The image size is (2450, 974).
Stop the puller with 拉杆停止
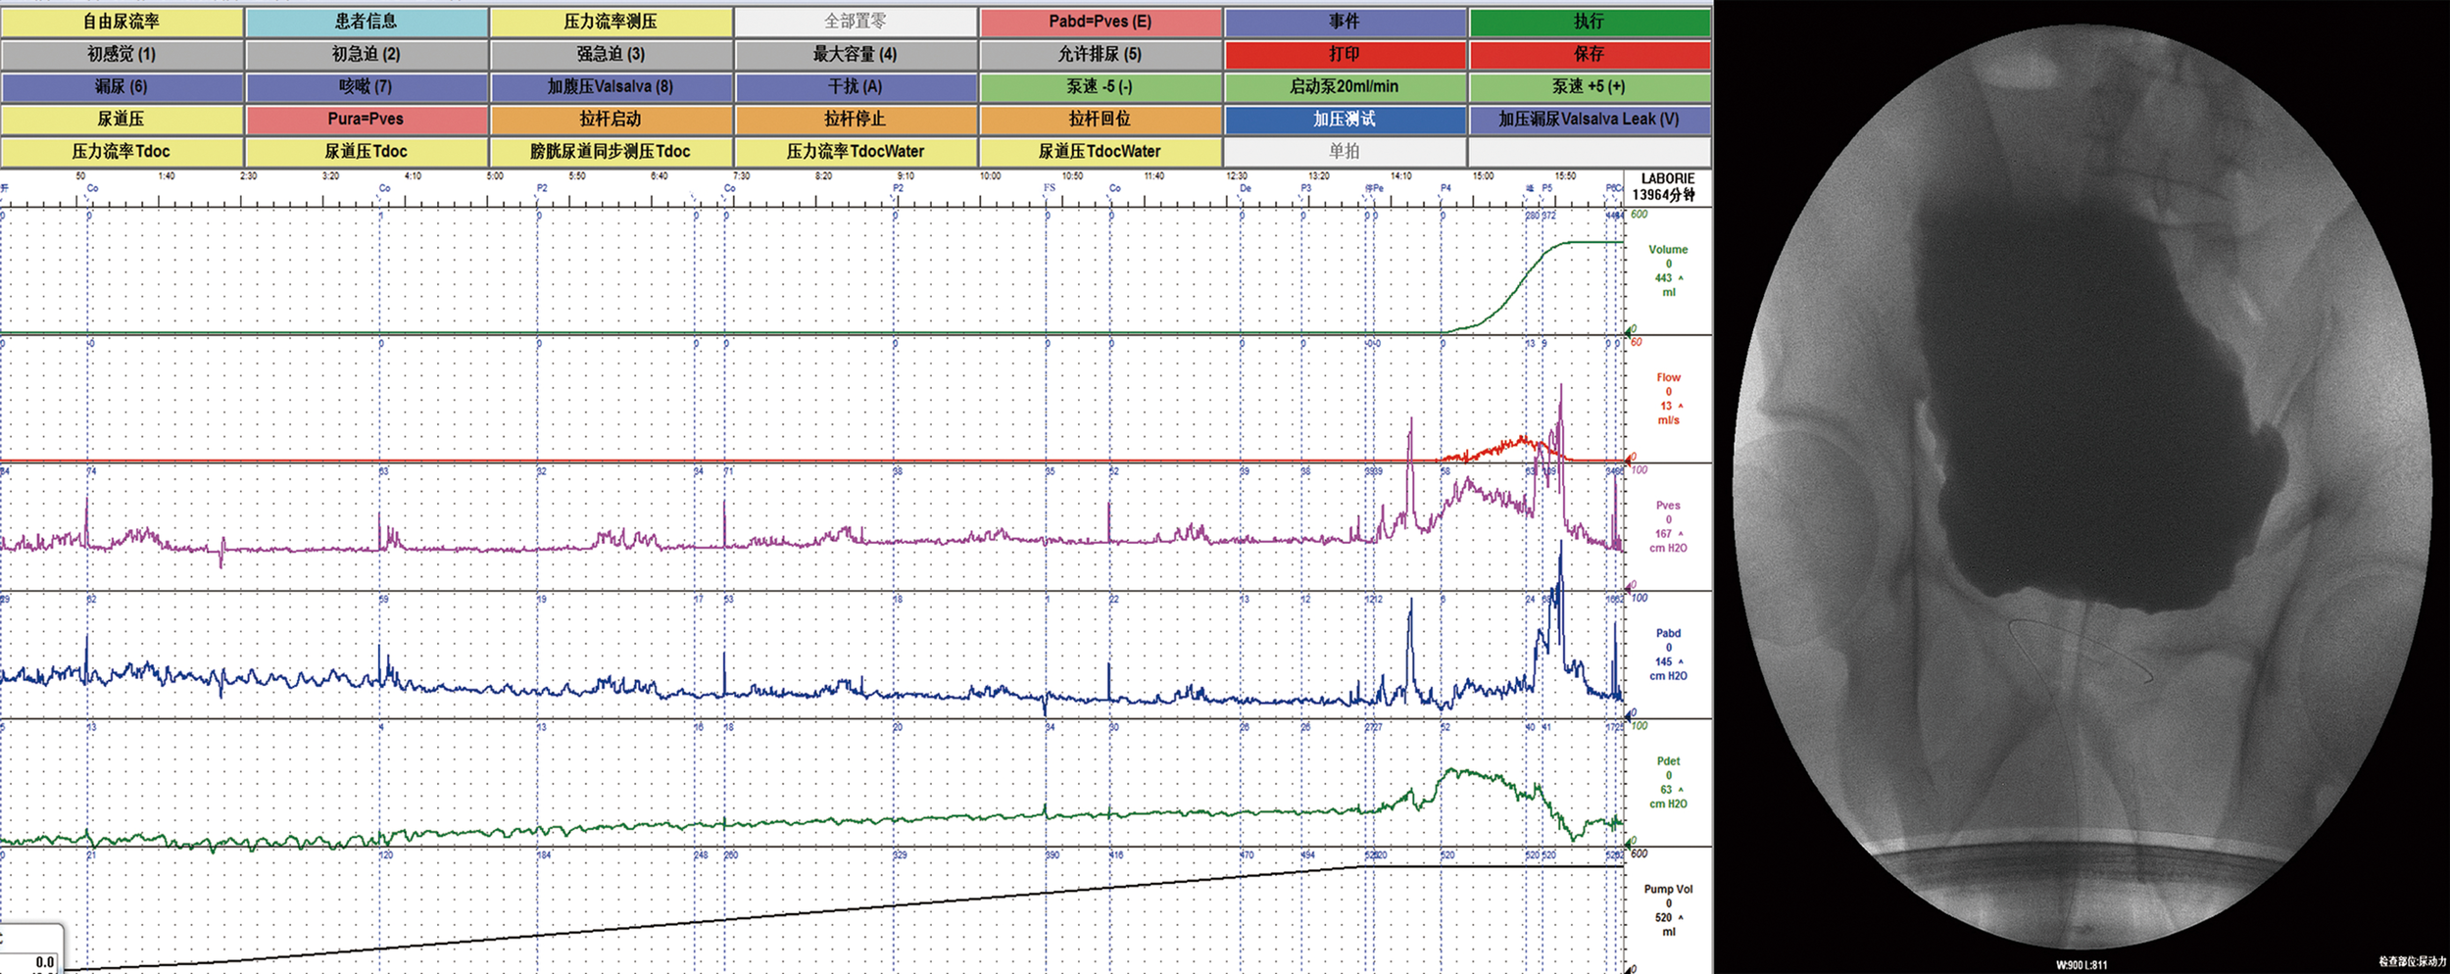[855, 119]
